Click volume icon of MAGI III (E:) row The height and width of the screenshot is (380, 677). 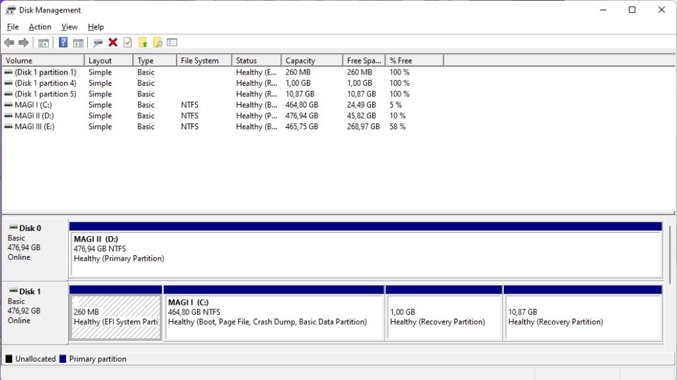8,126
